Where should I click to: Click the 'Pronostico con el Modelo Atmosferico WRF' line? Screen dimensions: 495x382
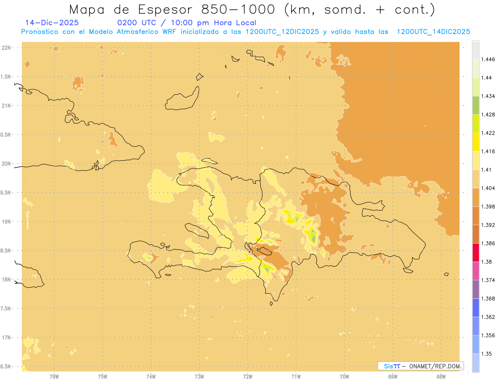click(x=246, y=32)
